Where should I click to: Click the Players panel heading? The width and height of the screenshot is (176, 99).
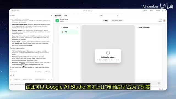(x=65, y=28)
